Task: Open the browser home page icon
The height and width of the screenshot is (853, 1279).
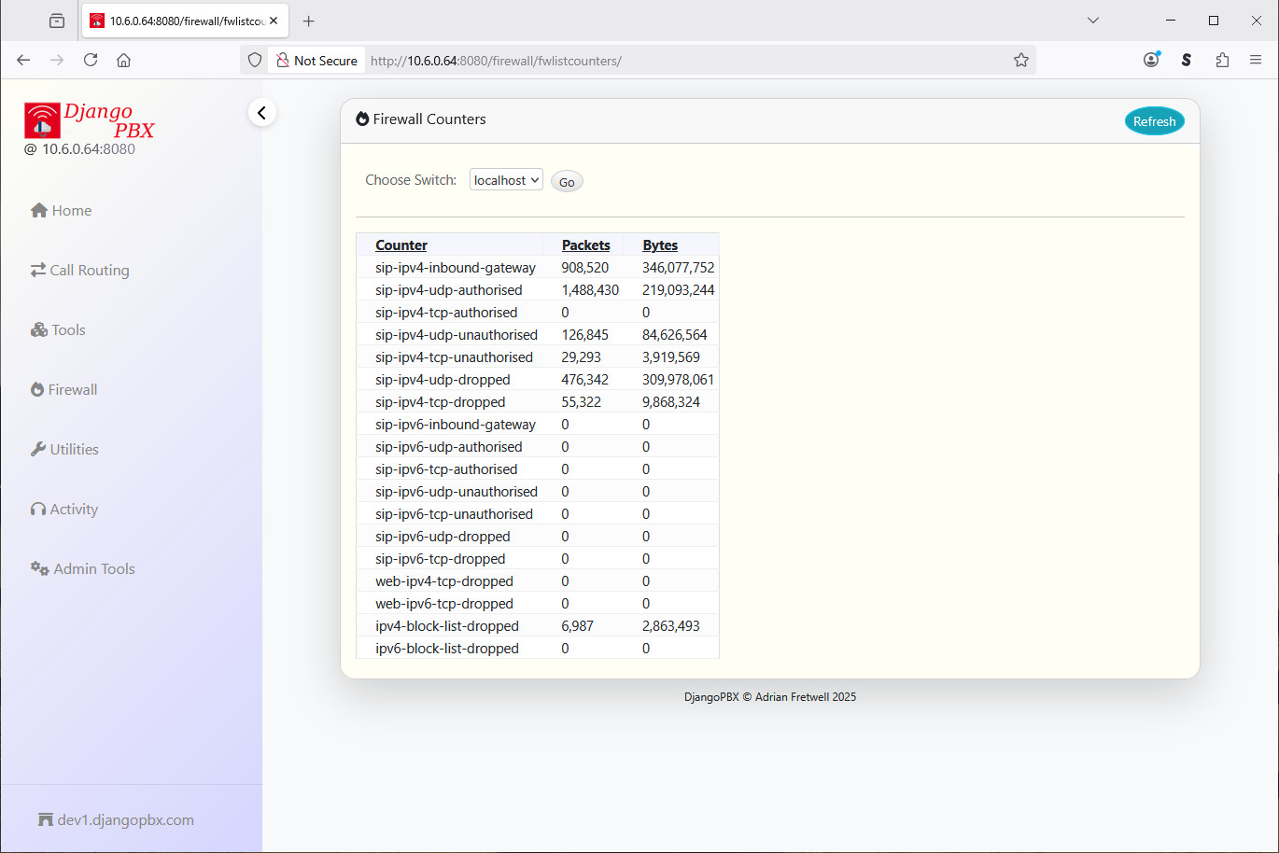Action: pyautogui.click(x=123, y=61)
